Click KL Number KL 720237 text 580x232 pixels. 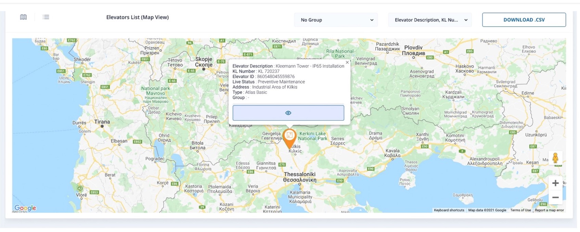(x=256, y=71)
